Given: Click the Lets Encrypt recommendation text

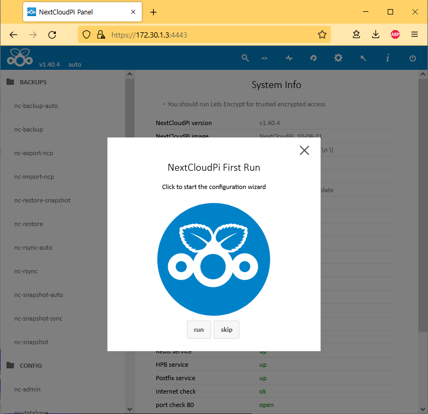Looking at the screenshot, I should [x=246, y=104].
